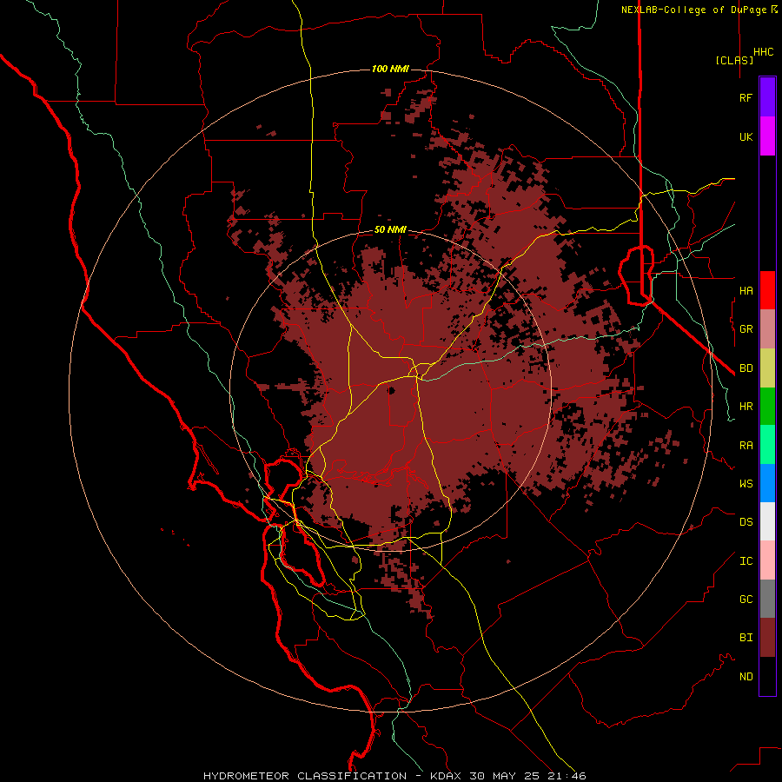Click the DS legend label

[746, 522]
